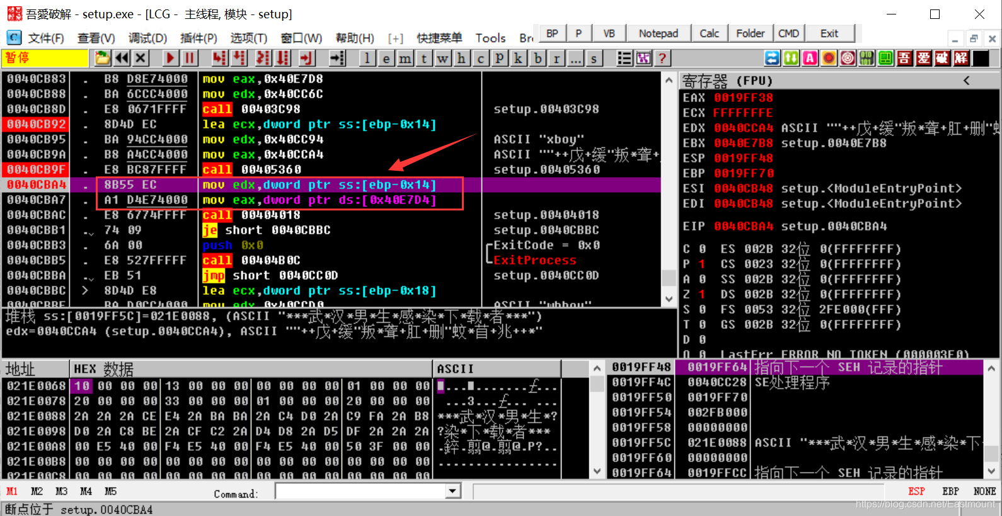This screenshot has height=516, width=1002.
Task: Open CPU window via 'c' button
Action: [x=481, y=59]
